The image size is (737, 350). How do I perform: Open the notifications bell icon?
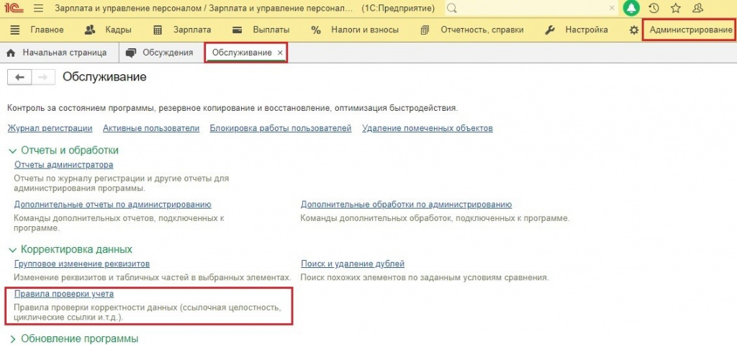coord(631,9)
